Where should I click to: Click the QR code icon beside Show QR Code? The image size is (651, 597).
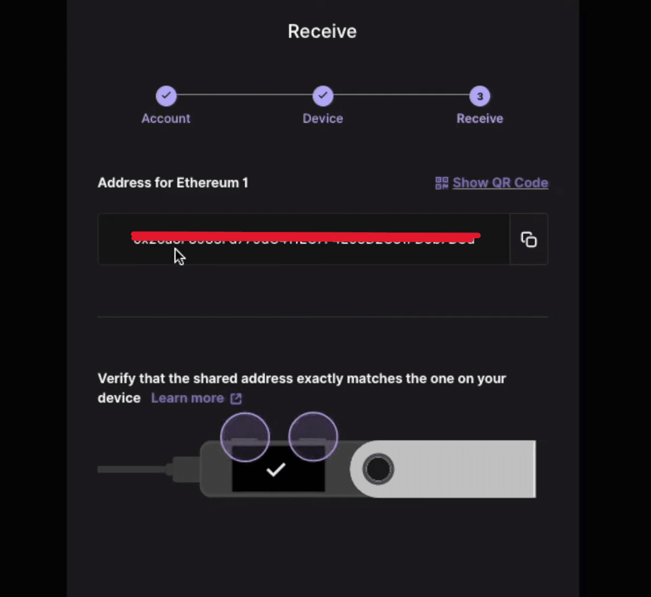tap(442, 182)
